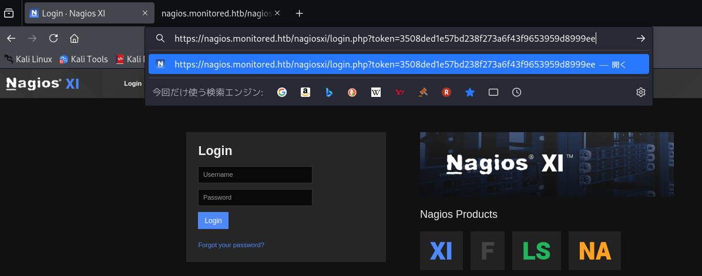Click the Nagios XI server banner image
Viewport: 702px width, 276px height.
click(x=547, y=164)
